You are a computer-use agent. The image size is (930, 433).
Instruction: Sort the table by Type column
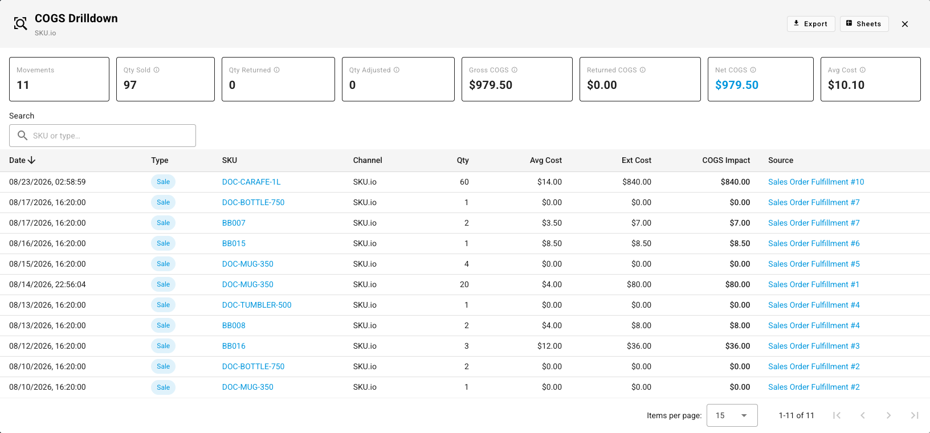[160, 160]
